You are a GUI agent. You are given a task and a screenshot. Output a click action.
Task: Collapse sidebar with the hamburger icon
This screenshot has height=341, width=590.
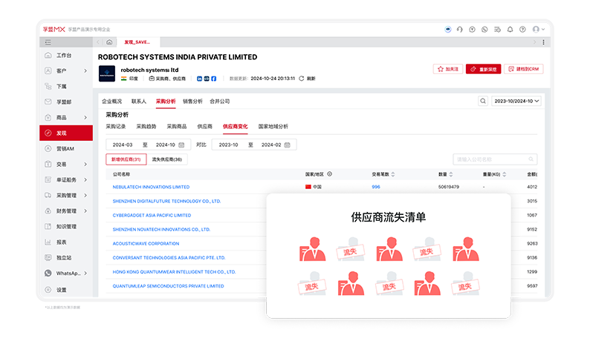pyautogui.click(x=47, y=42)
